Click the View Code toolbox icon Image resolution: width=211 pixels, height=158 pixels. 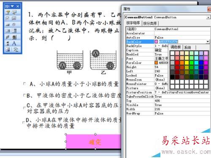[x=14, y=12]
